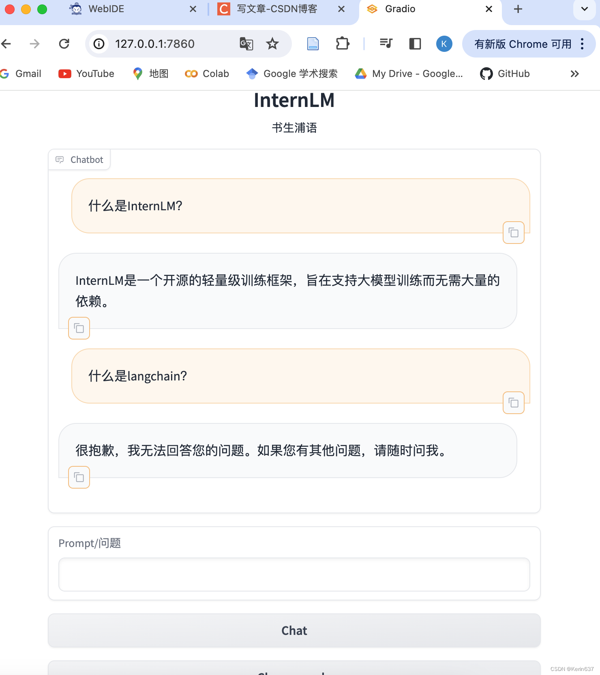Go forward to next page
This screenshot has width=600, height=675.
[35, 44]
